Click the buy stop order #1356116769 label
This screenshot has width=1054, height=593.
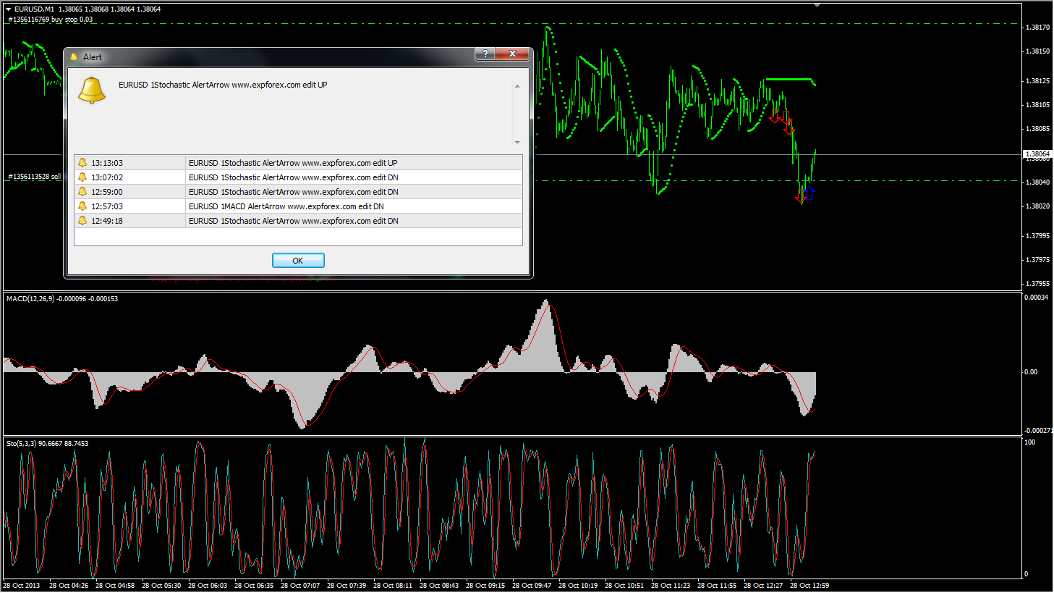[x=51, y=20]
